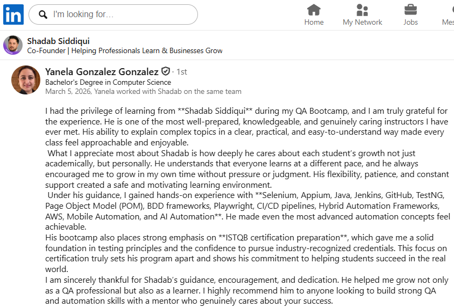This screenshot has width=454, height=308.
Task: Click Shadab Siddiqui's small profile photo
Action: (13, 46)
